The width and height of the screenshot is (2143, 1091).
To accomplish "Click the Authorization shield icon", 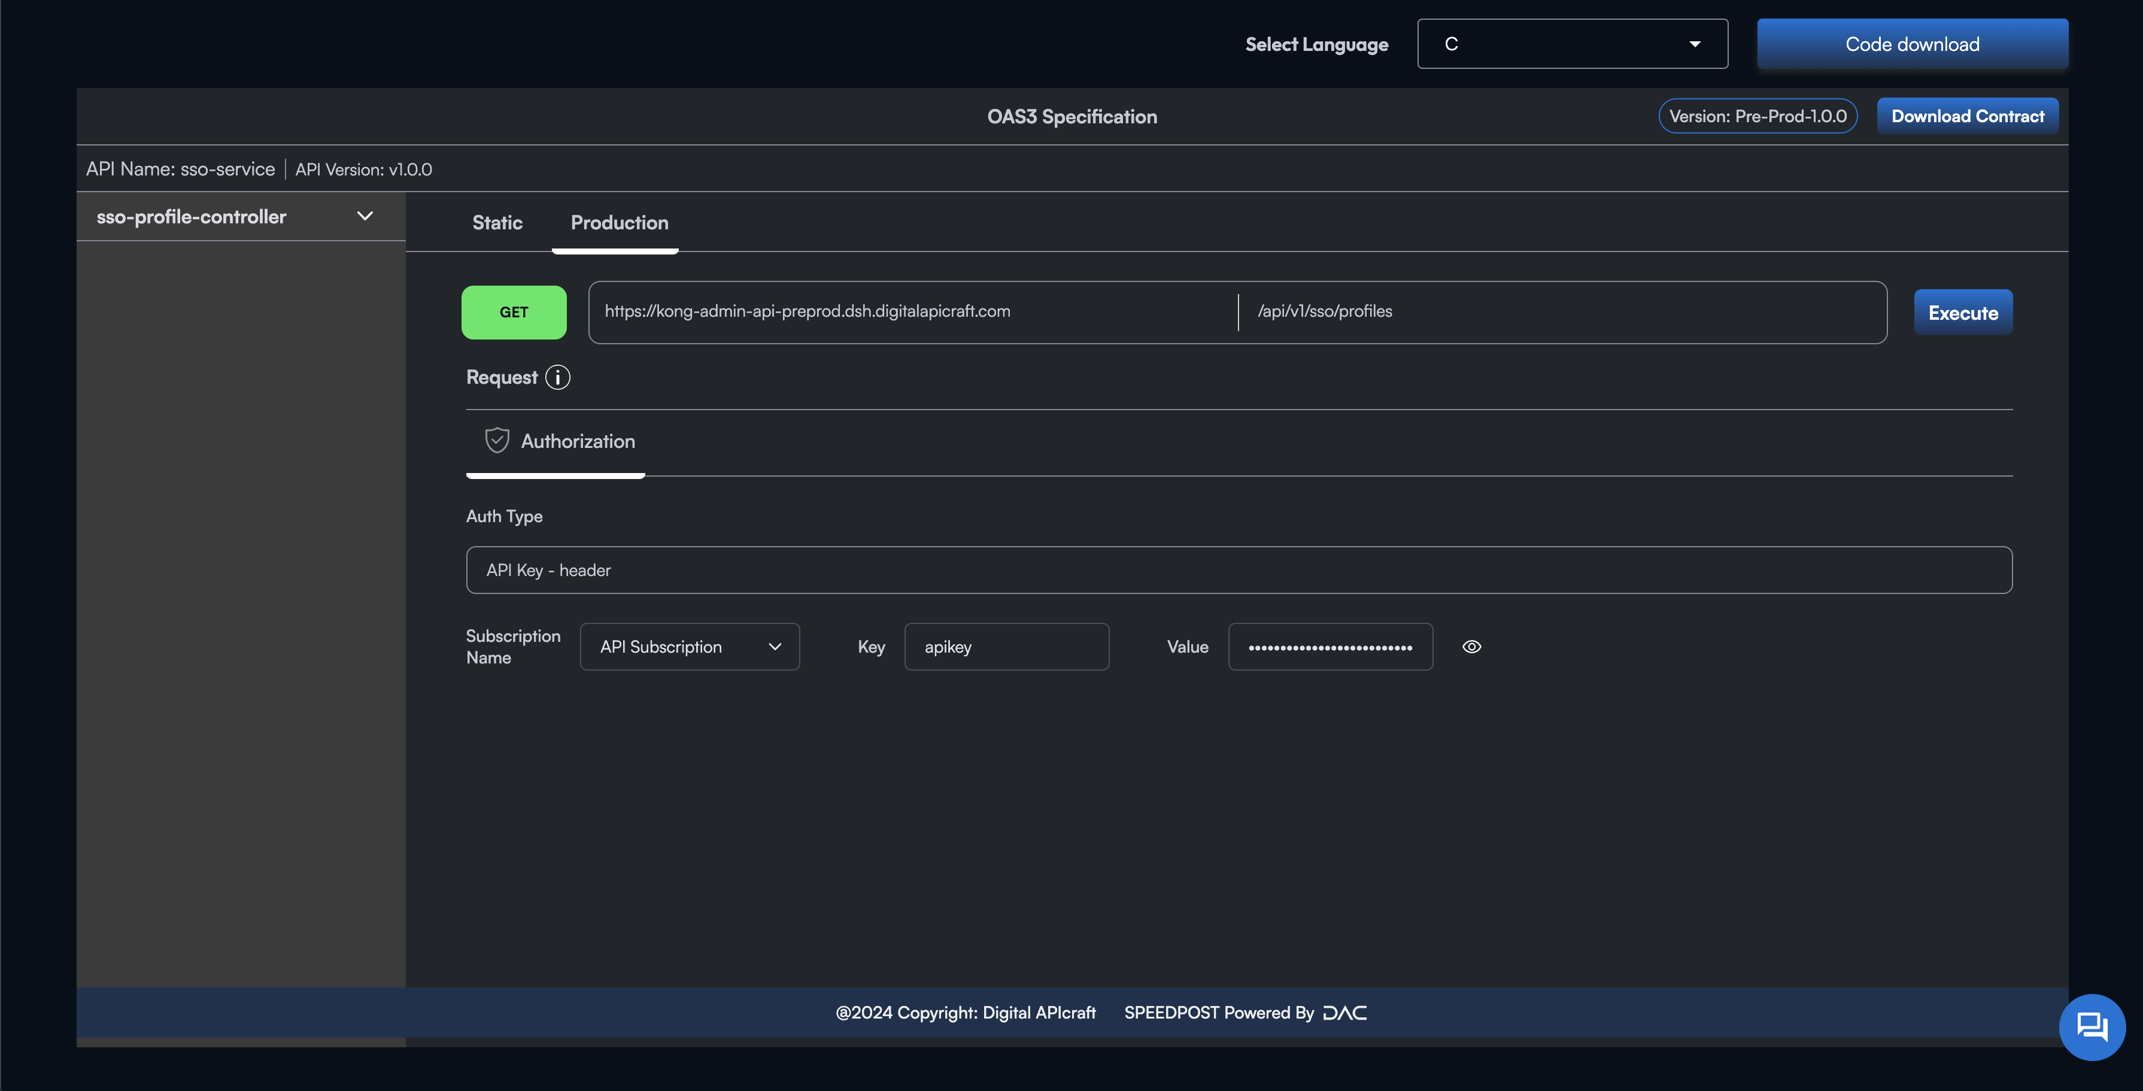I will point(497,440).
